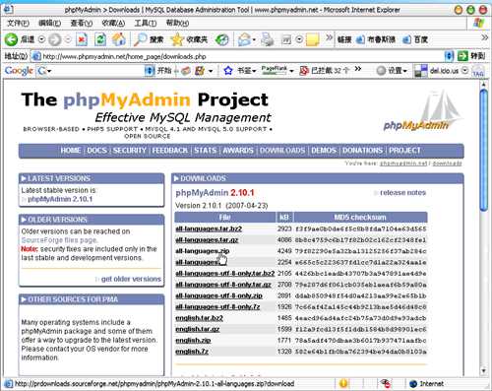492x391 pixels.
Task: Click the vertical scrollbar down arrow
Action: 483,371
